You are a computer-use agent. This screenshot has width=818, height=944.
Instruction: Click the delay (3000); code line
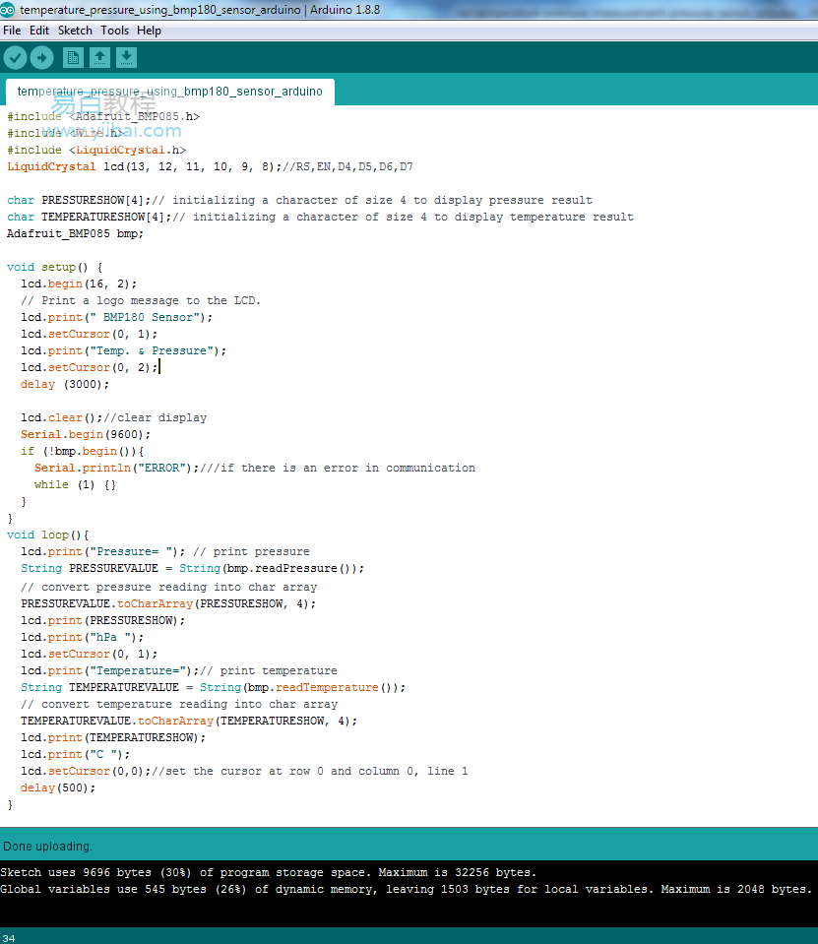(x=65, y=384)
